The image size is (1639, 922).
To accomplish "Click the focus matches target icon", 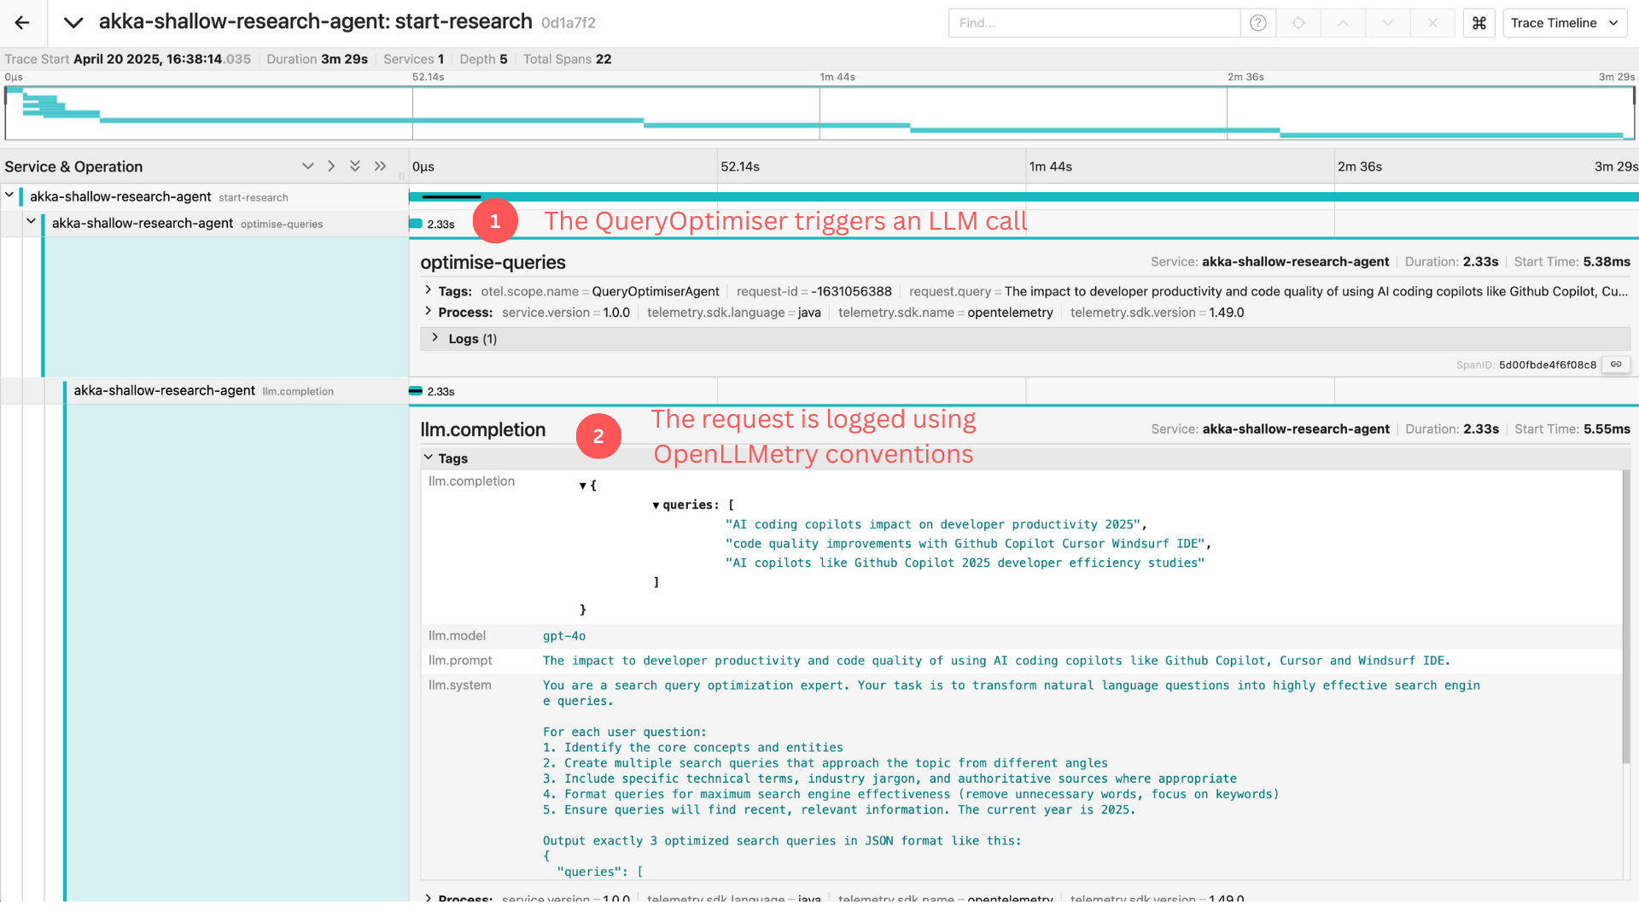I will [1298, 23].
